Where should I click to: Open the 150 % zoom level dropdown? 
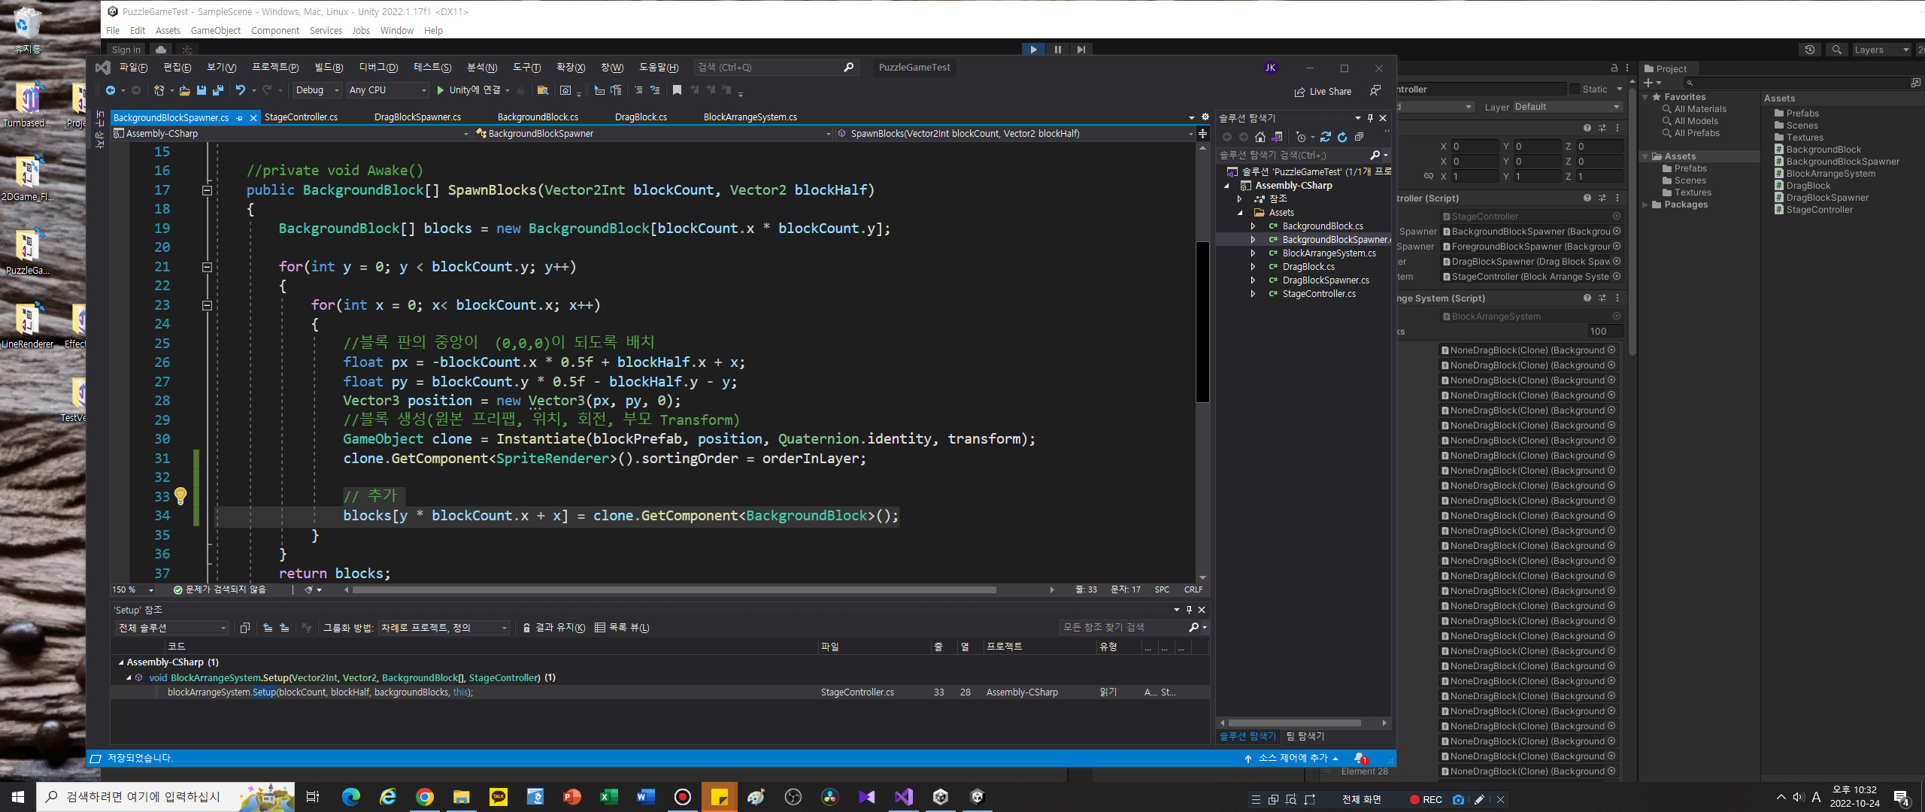coord(133,590)
